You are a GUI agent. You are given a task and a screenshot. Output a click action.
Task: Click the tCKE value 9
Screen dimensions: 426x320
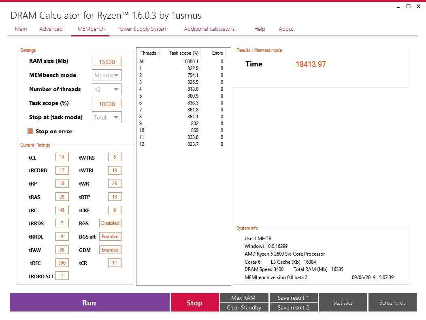[115, 210]
